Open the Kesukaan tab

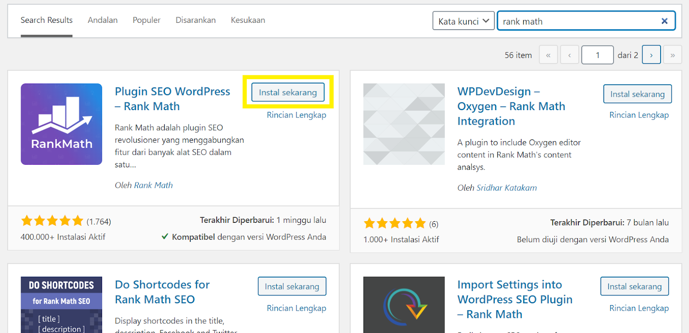(x=248, y=20)
